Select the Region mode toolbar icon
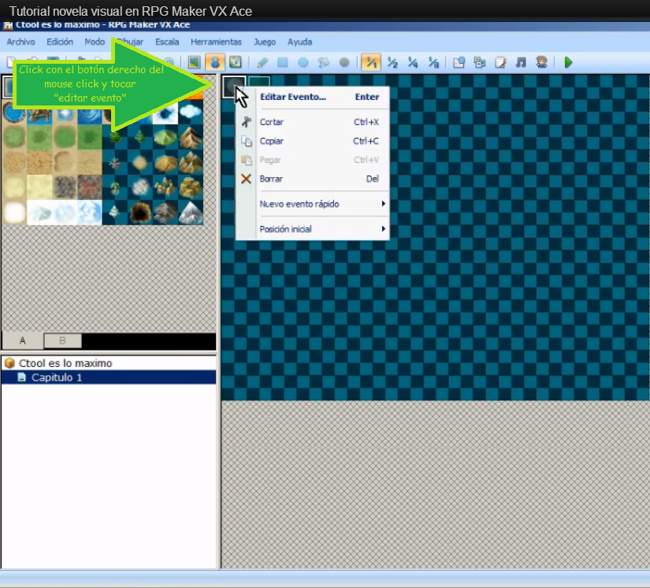Viewport: 650px width, 588px height. (x=236, y=62)
